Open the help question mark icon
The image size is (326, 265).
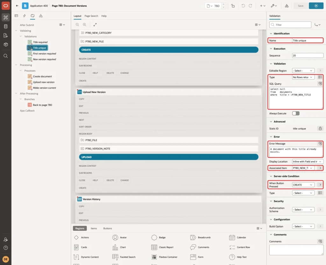click(6, 248)
